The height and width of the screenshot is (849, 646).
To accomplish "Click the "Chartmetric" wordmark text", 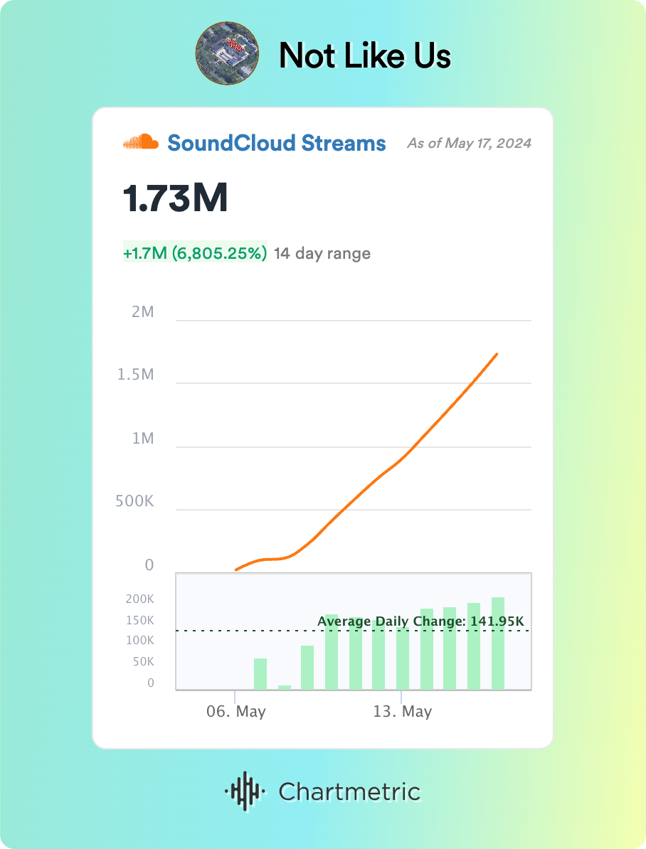I will click(x=349, y=791).
